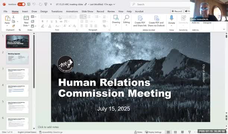Click the Paste clipboard icon
228x134 pixels.
click(7, 19)
